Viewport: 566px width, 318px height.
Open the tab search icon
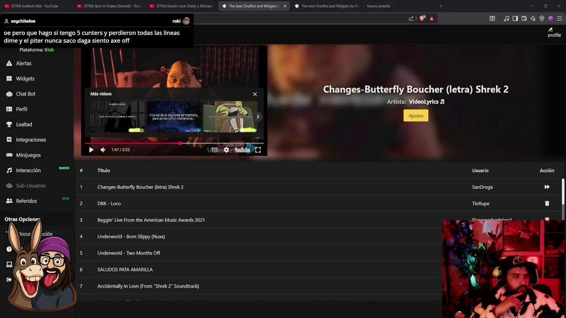click(492, 19)
